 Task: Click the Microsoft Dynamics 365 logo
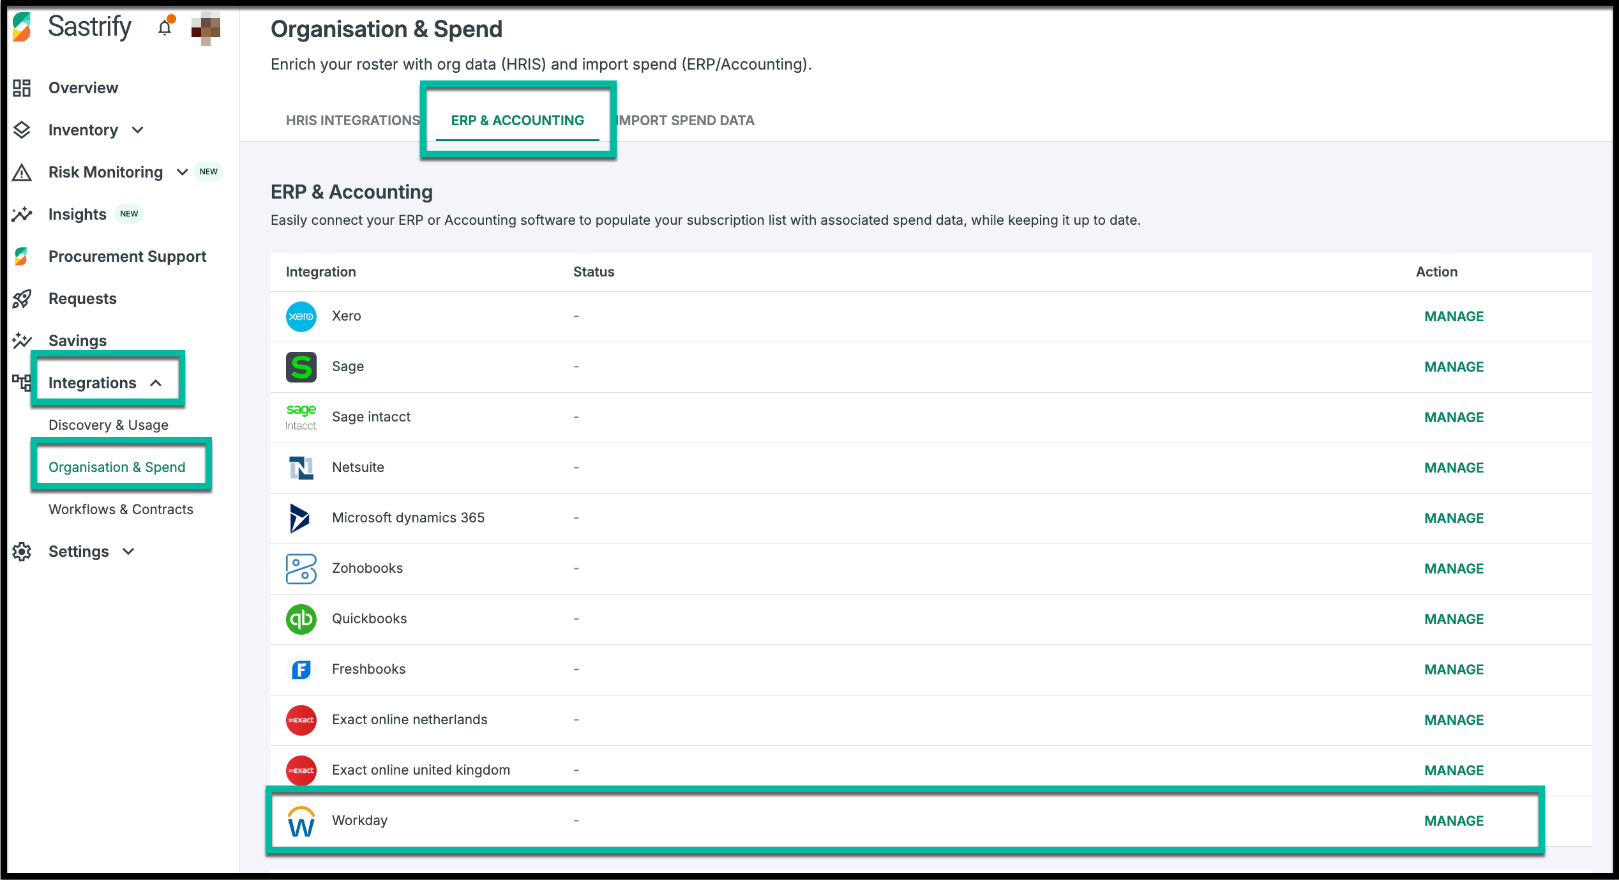(x=299, y=518)
